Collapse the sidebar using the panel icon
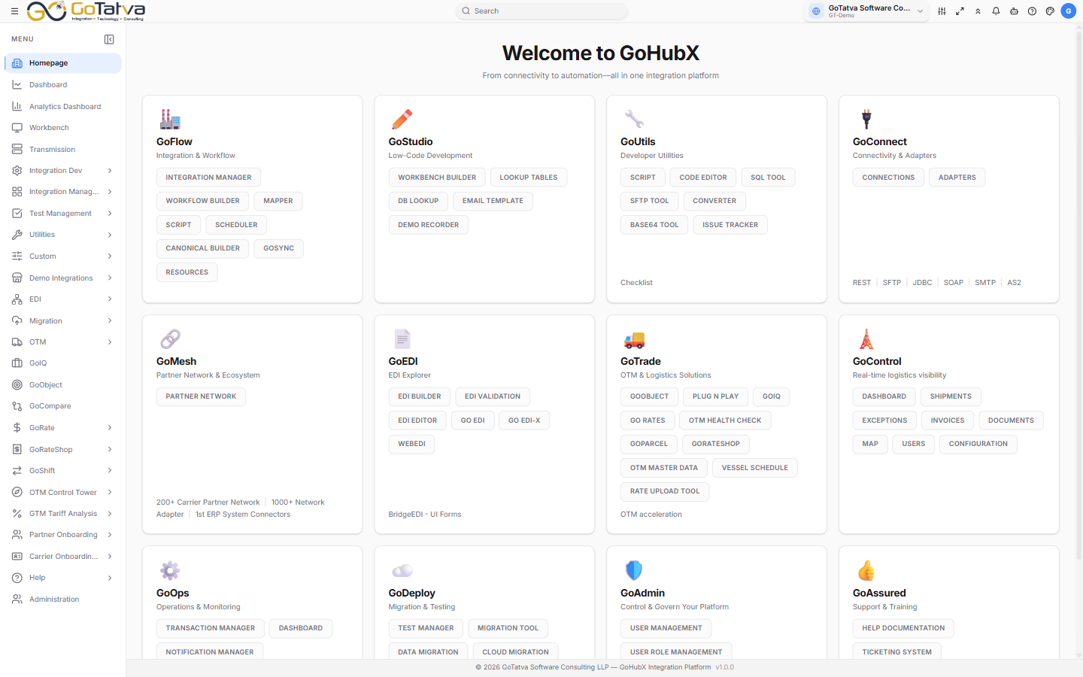Screen dimensions: 1083x677 click(x=109, y=39)
